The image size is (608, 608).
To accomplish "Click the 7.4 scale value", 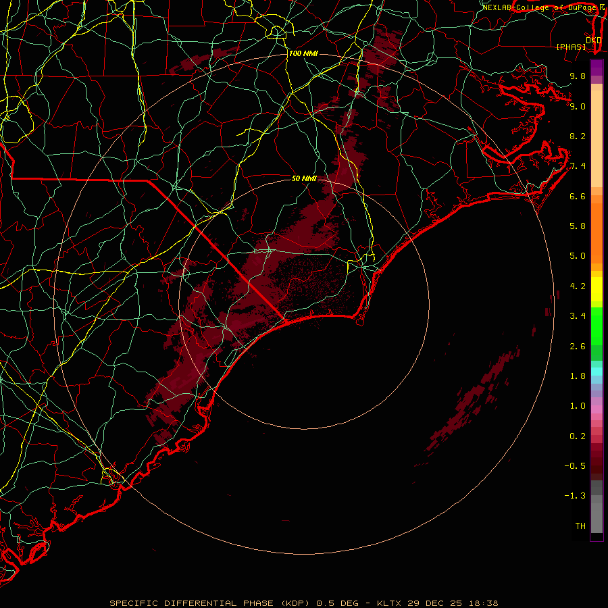I will coord(578,166).
